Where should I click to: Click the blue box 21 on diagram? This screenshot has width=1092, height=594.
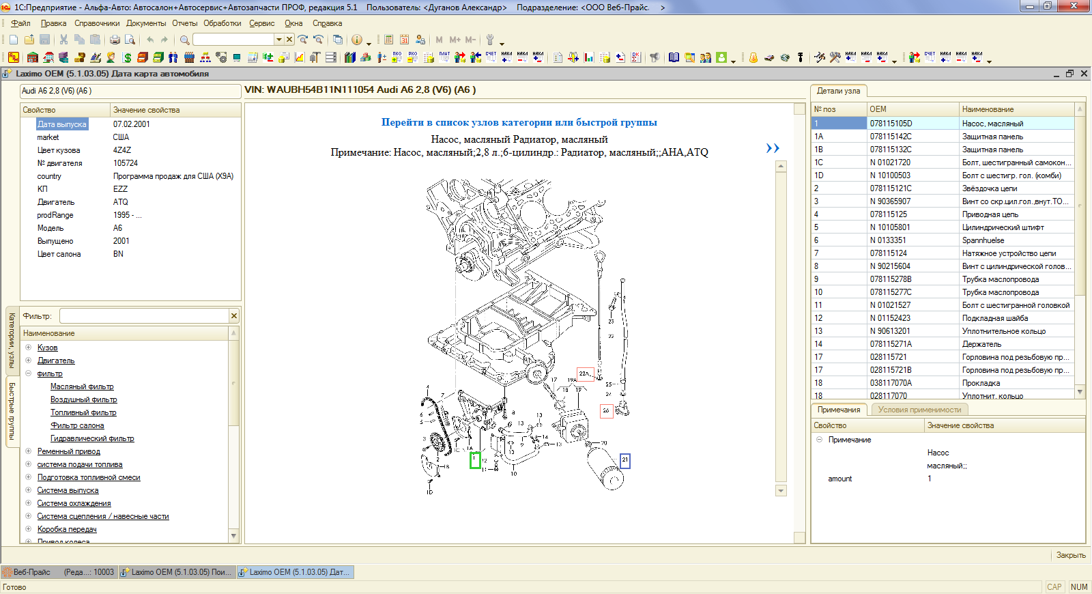click(x=624, y=461)
